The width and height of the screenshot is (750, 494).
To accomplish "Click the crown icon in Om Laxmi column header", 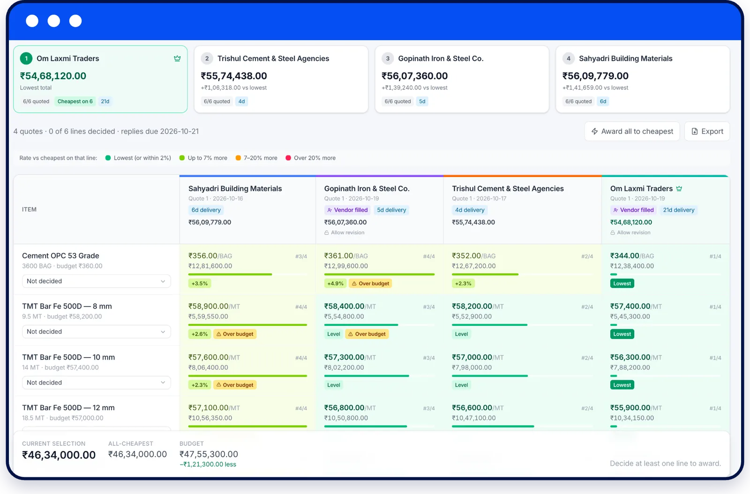I will point(679,189).
